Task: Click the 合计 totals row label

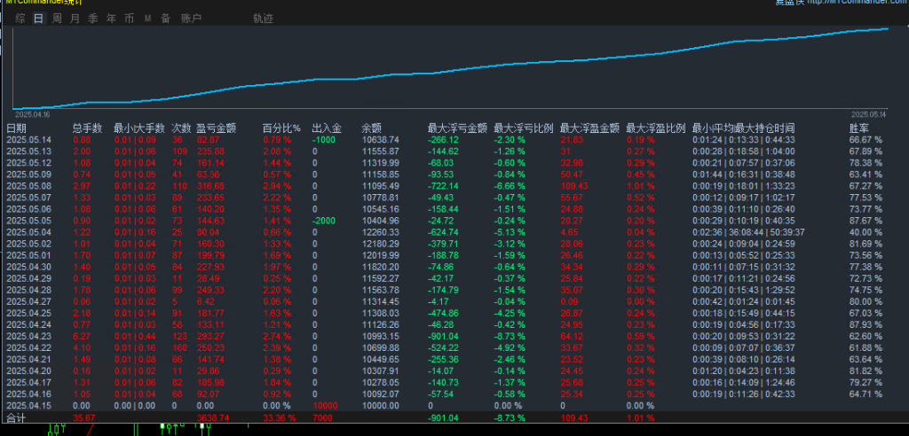Action: [16, 416]
